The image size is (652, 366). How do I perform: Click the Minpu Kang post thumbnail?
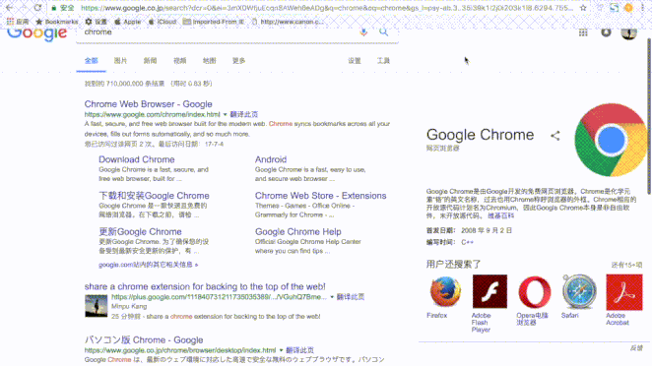[97, 306]
